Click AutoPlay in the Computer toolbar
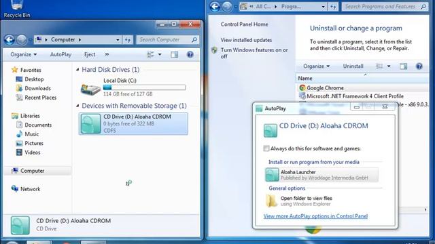The image size is (435, 244). [60, 54]
